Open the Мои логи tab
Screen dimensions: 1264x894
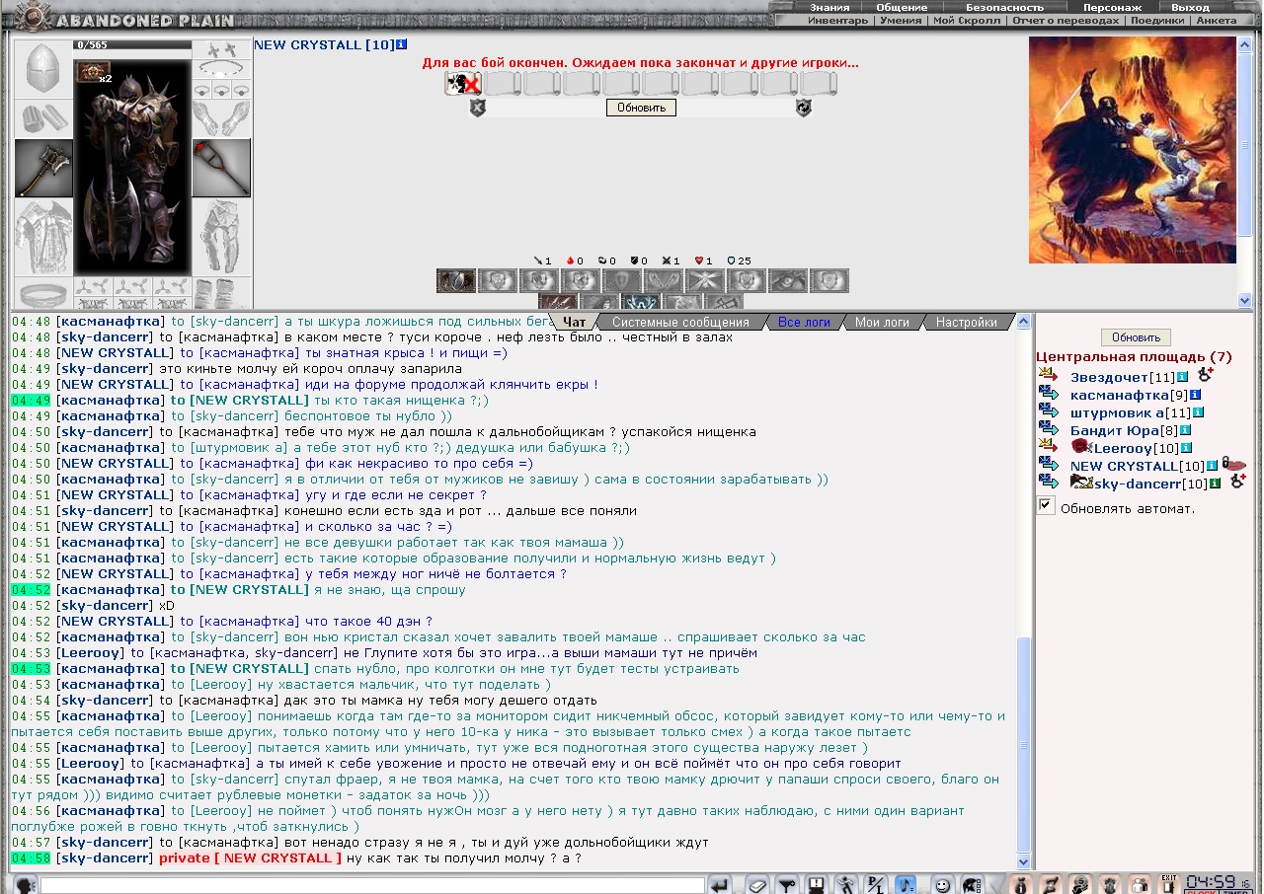pos(882,322)
